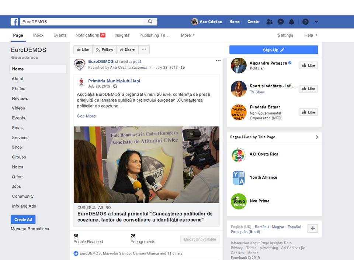
Task: Select Reviews in the left sidebar
Action: 20,98
